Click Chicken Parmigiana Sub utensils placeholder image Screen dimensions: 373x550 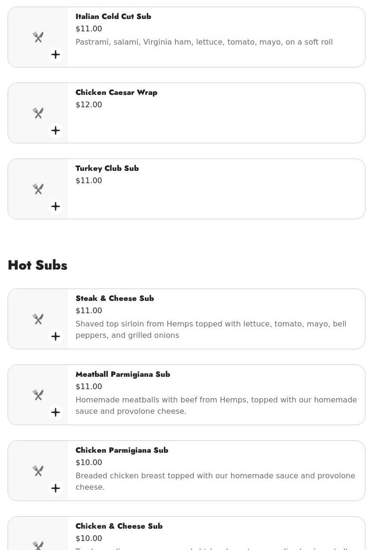38,471
